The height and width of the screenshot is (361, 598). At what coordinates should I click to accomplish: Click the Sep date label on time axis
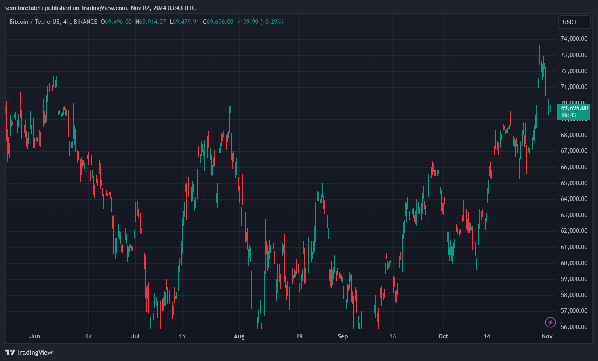coord(343,336)
